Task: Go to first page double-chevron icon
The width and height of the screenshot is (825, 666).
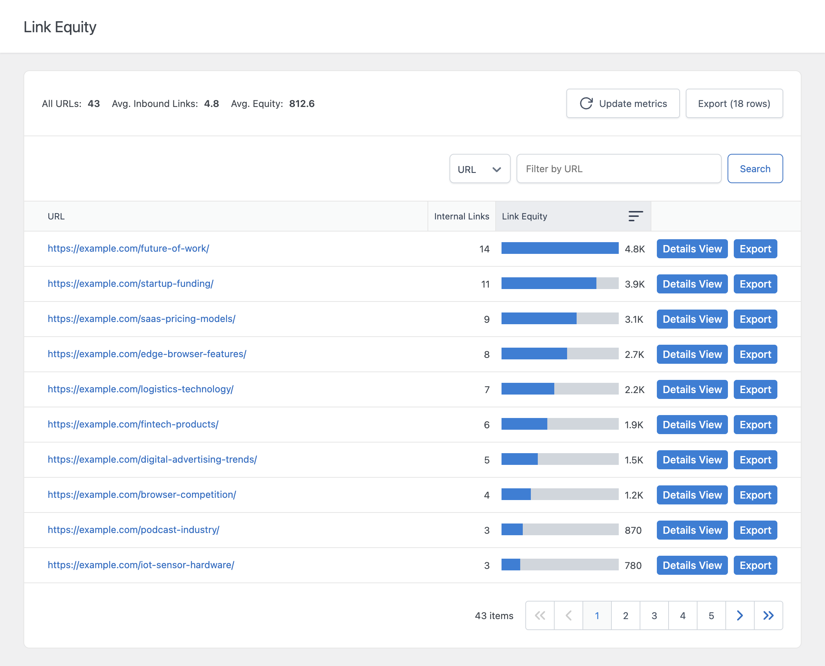Action: click(540, 615)
